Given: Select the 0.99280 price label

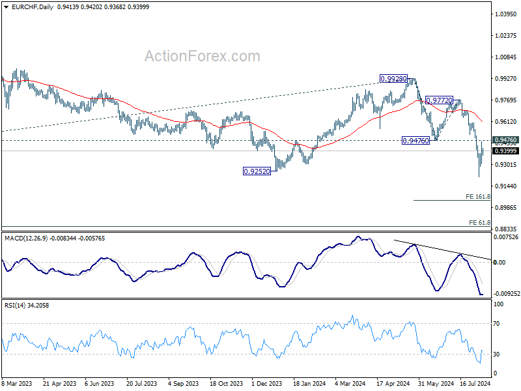Looking at the screenshot, I should tap(393, 79).
